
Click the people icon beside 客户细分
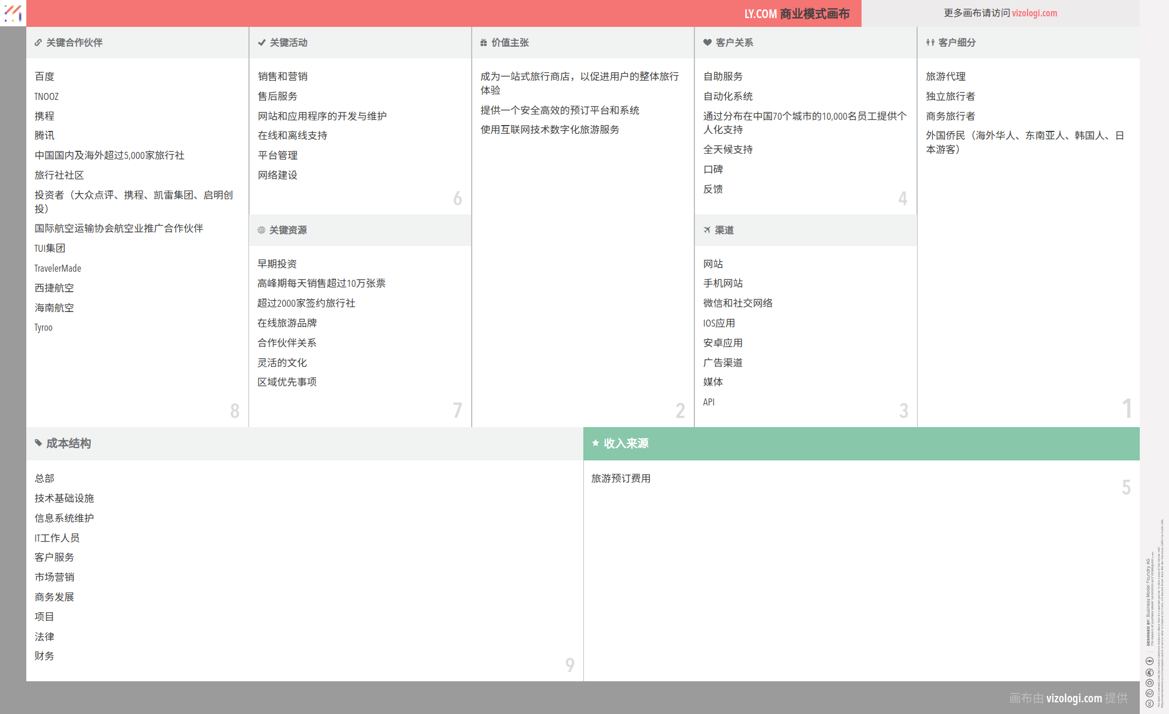[x=930, y=43]
